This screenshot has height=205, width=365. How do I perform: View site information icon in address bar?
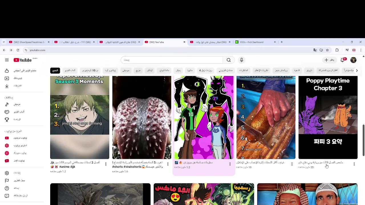point(26,50)
